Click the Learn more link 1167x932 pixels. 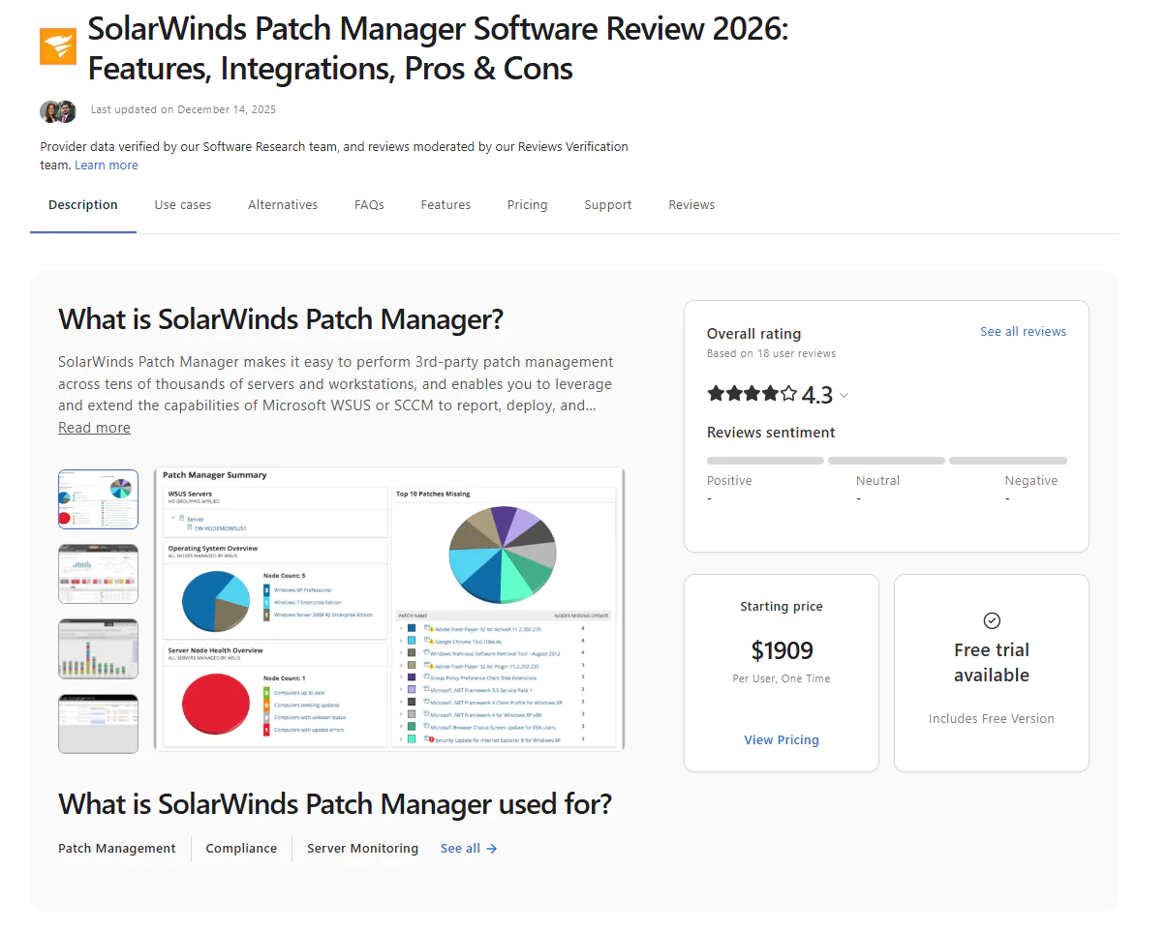click(x=107, y=165)
